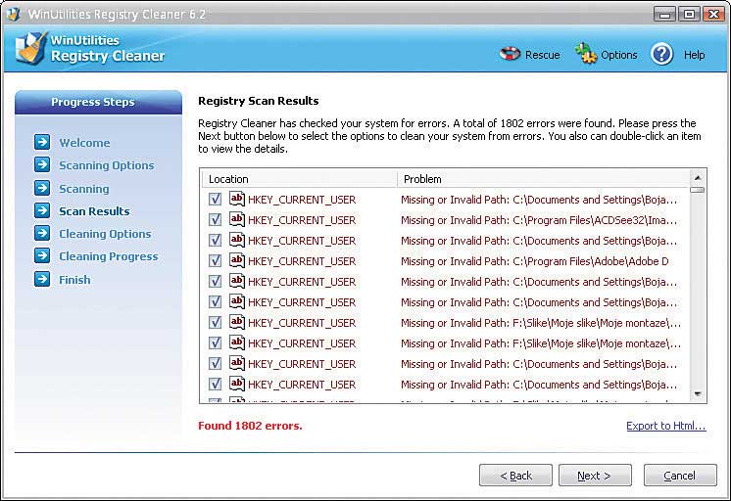Click the arrow icon next to Scanning step
The height and width of the screenshot is (501, 731).
pos(42,188)
